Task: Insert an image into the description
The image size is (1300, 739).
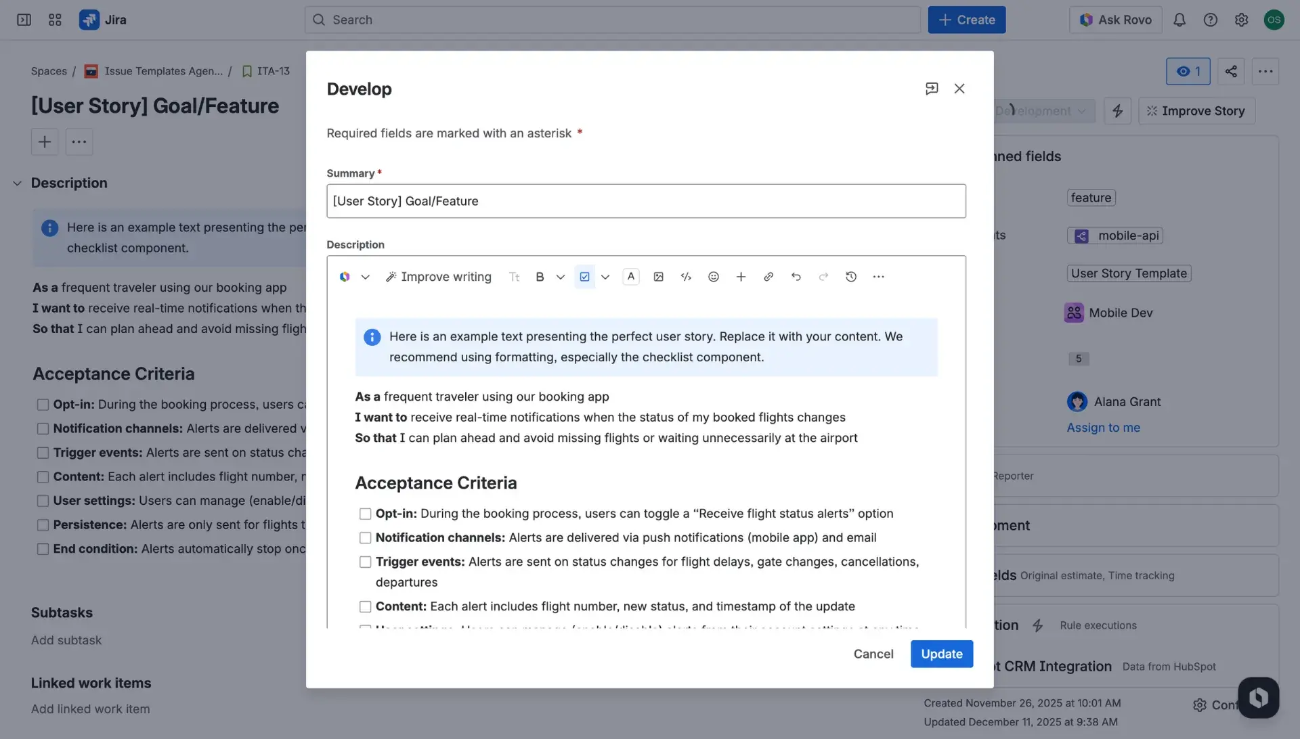Action: coord(658,276)
